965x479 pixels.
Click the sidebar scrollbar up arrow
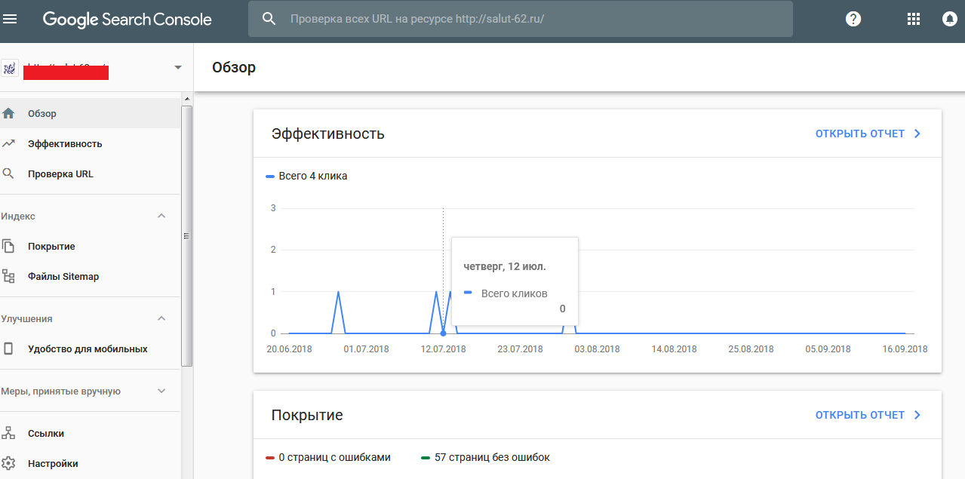(187, 98)
